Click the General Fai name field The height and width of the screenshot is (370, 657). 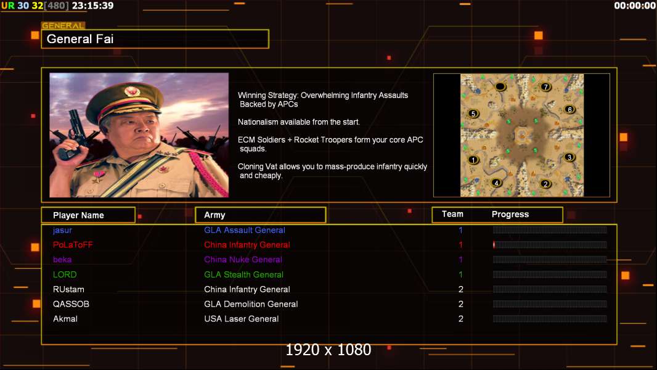(155, 39)
